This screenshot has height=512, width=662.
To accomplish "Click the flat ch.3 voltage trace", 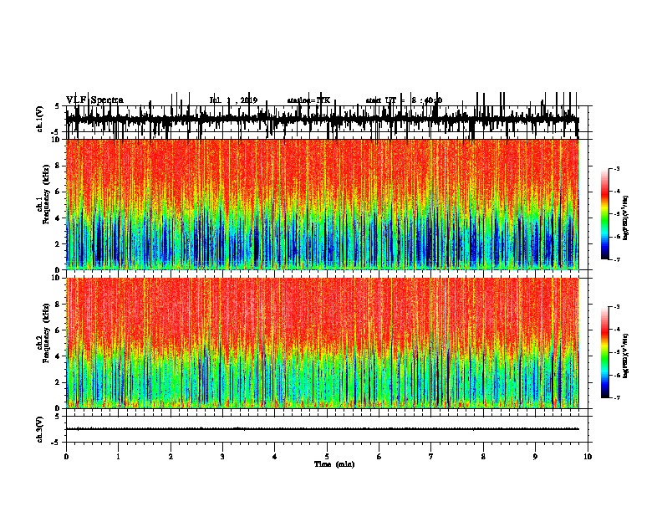I will tap(323, 429).
